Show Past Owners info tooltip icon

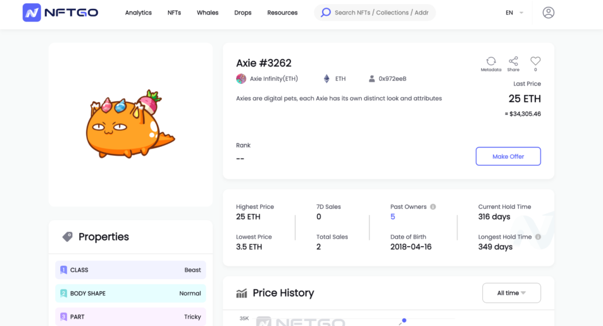coord(433,207)
